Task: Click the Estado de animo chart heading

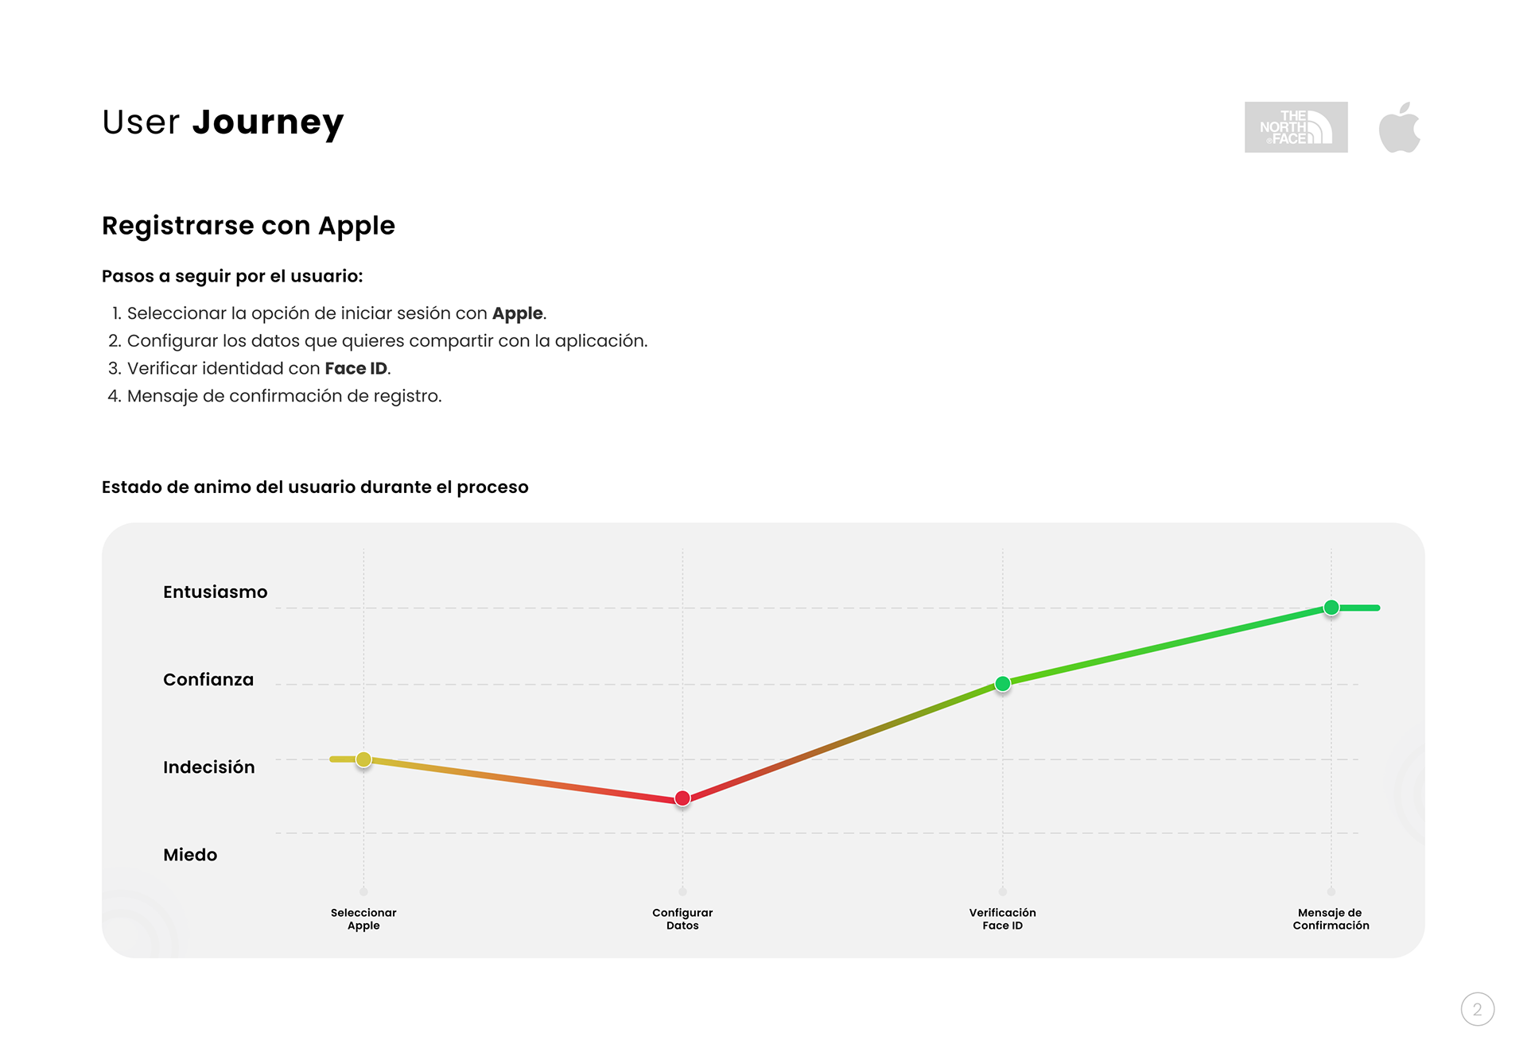Action: tap(315, 487)
